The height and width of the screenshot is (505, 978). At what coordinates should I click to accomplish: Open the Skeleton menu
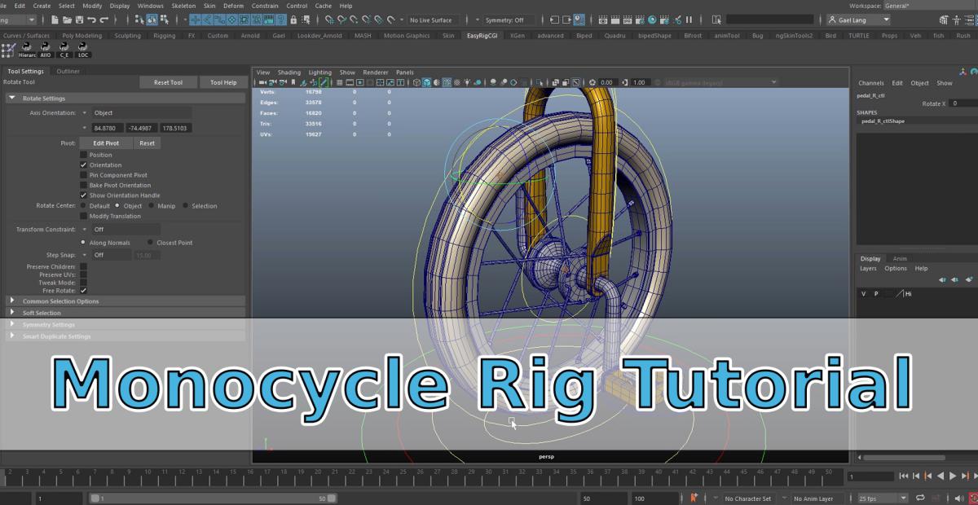click(183, 6)
